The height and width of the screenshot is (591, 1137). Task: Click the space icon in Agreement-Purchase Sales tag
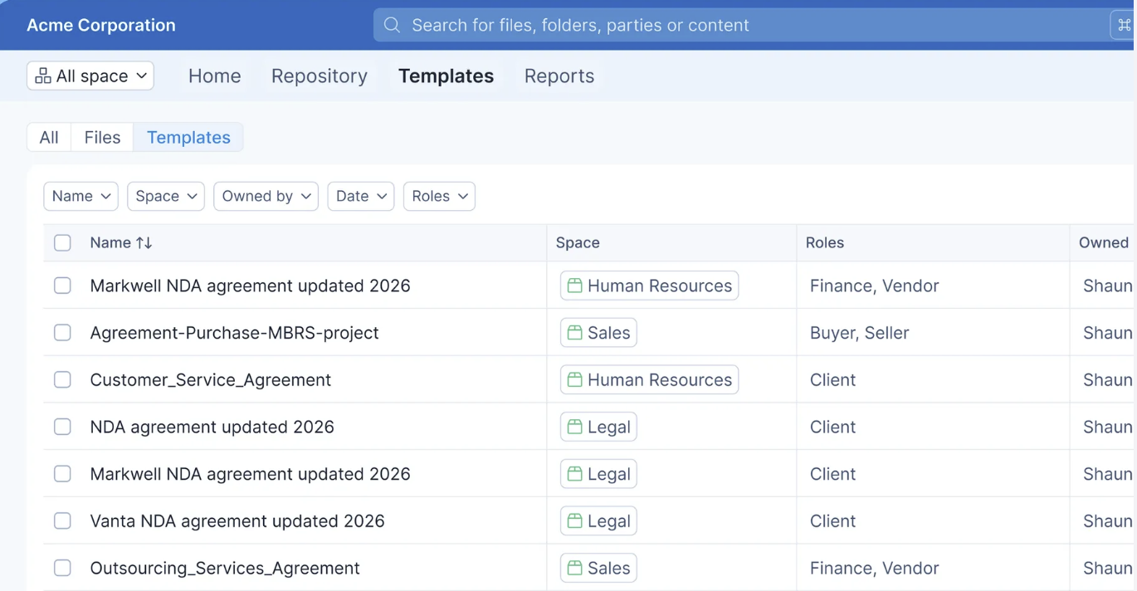(x=574, y=333)
